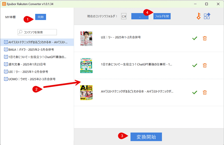Select 週刊文春 2025年1月23日号
This screenshot has height=145, width=224.
pos(37,64)
